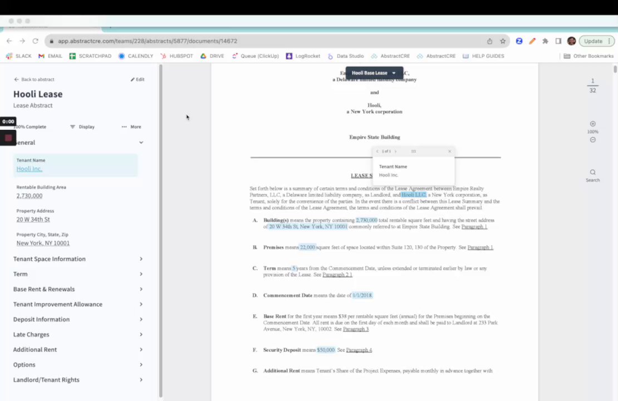
Task: Open document Search tool
Action: pos(592,175)
